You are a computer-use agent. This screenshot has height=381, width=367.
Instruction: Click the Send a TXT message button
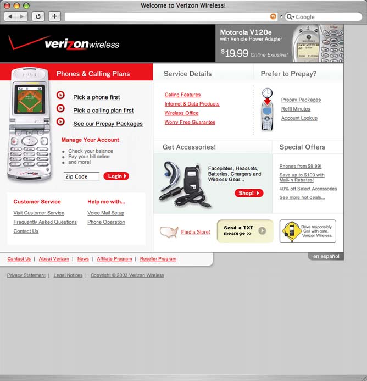[x=245, y=231]
